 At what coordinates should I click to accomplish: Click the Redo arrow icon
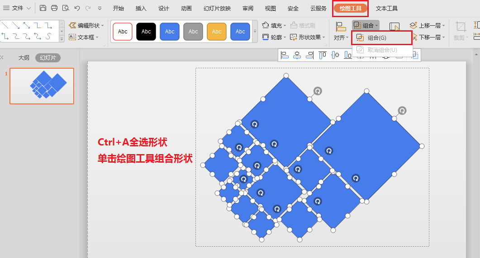[88, 8]
